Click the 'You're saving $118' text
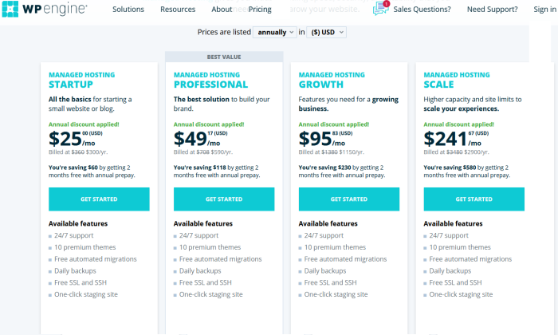Image resolution: width=558 pixels, height=335 pixels. [x=199, y=167]
